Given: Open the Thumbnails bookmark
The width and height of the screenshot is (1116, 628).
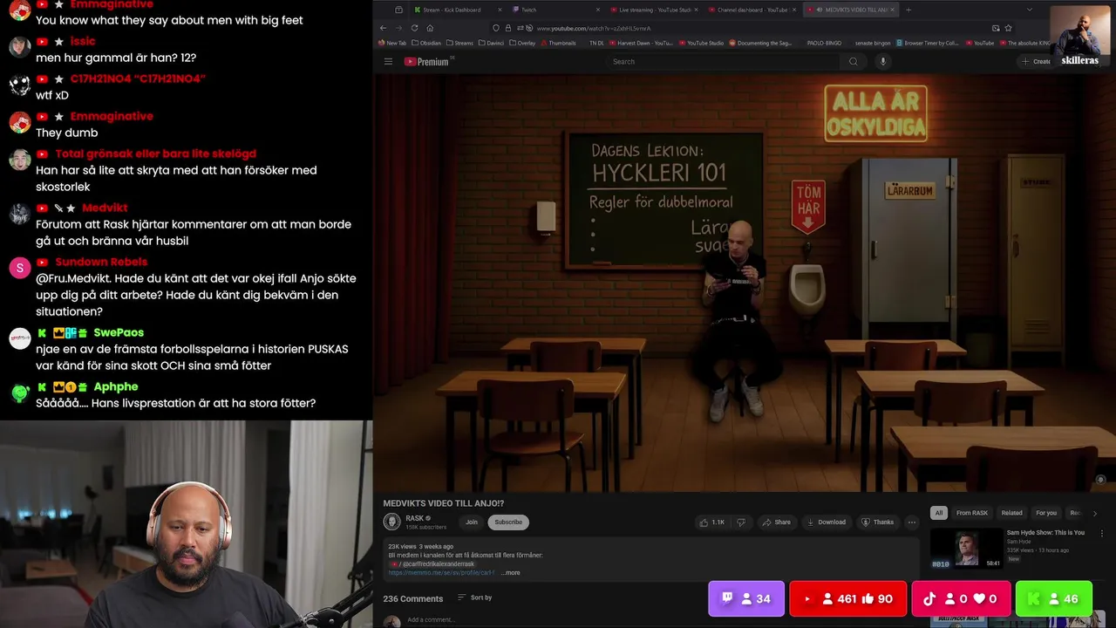Looking at the screenshot, I should click(558, 43).
